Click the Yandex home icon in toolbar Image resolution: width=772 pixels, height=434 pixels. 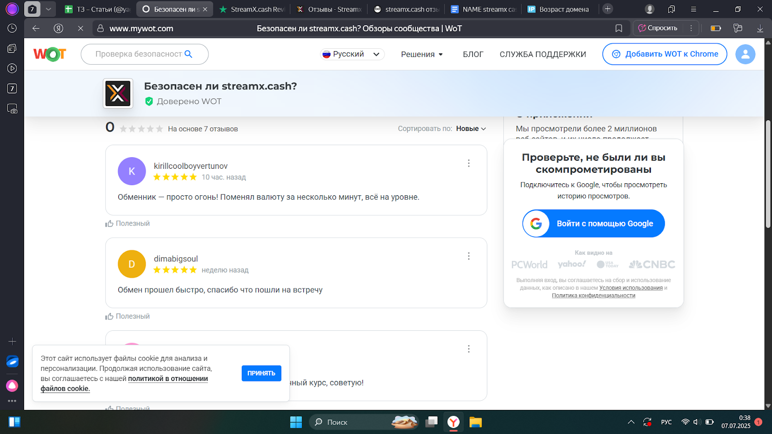(x=58, y=28)
